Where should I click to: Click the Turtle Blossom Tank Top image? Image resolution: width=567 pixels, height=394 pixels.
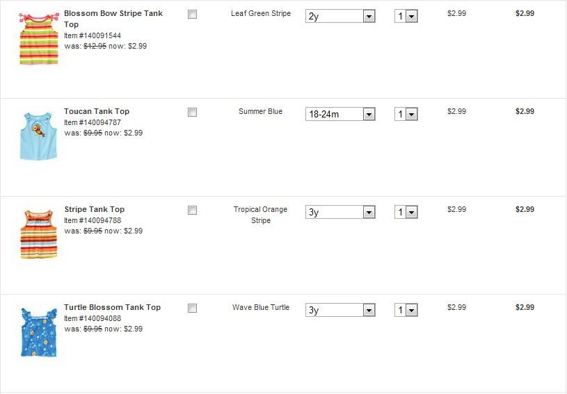click(x=39, y=331)
